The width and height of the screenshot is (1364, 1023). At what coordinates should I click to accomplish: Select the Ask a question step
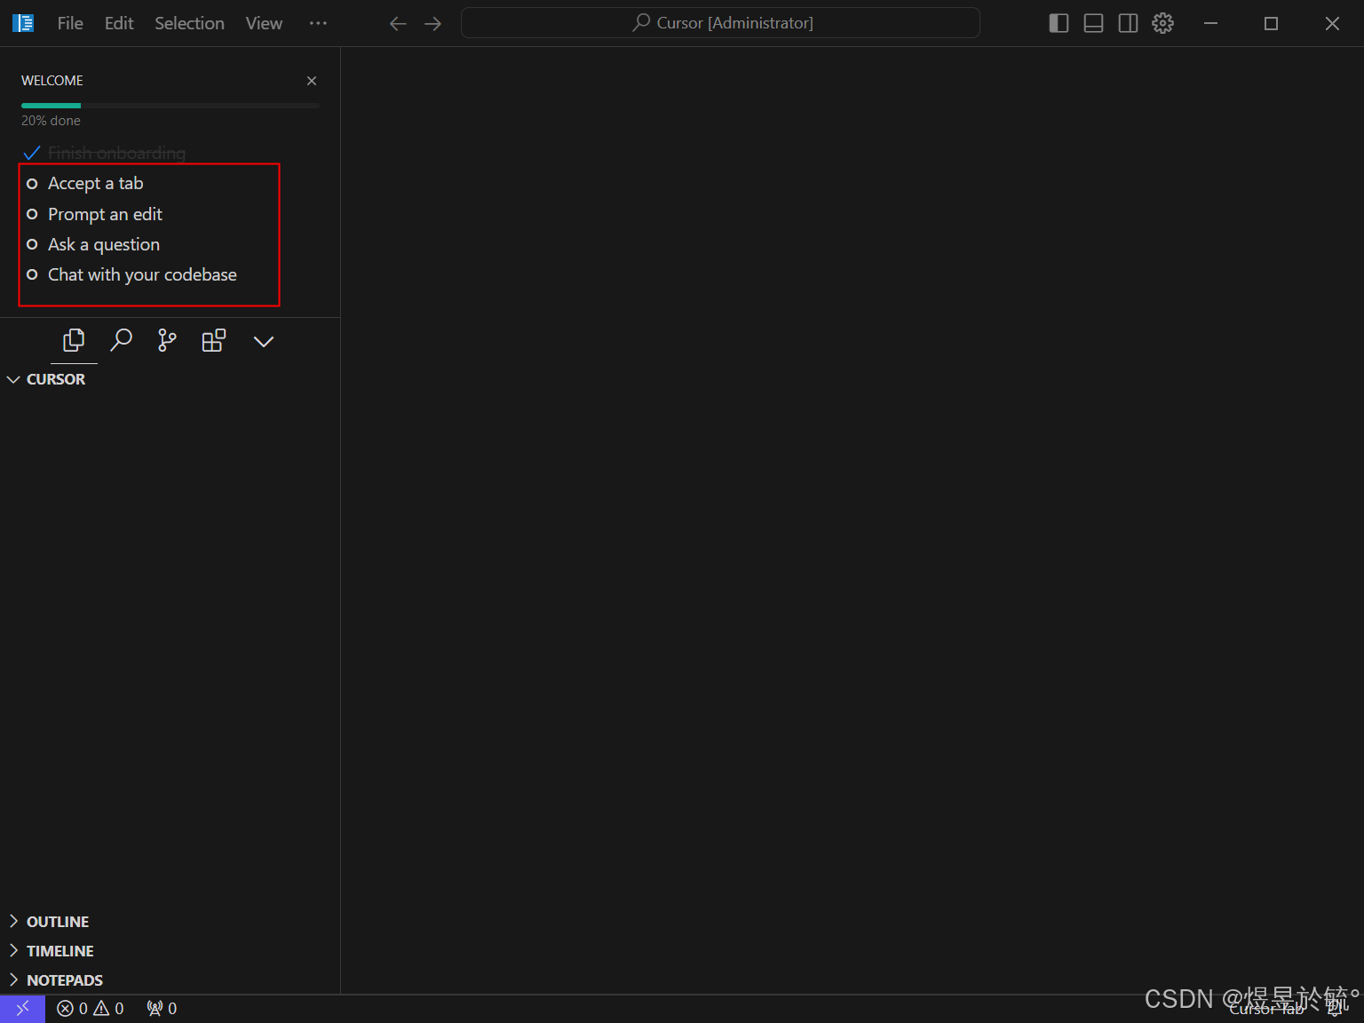(104, 244)
